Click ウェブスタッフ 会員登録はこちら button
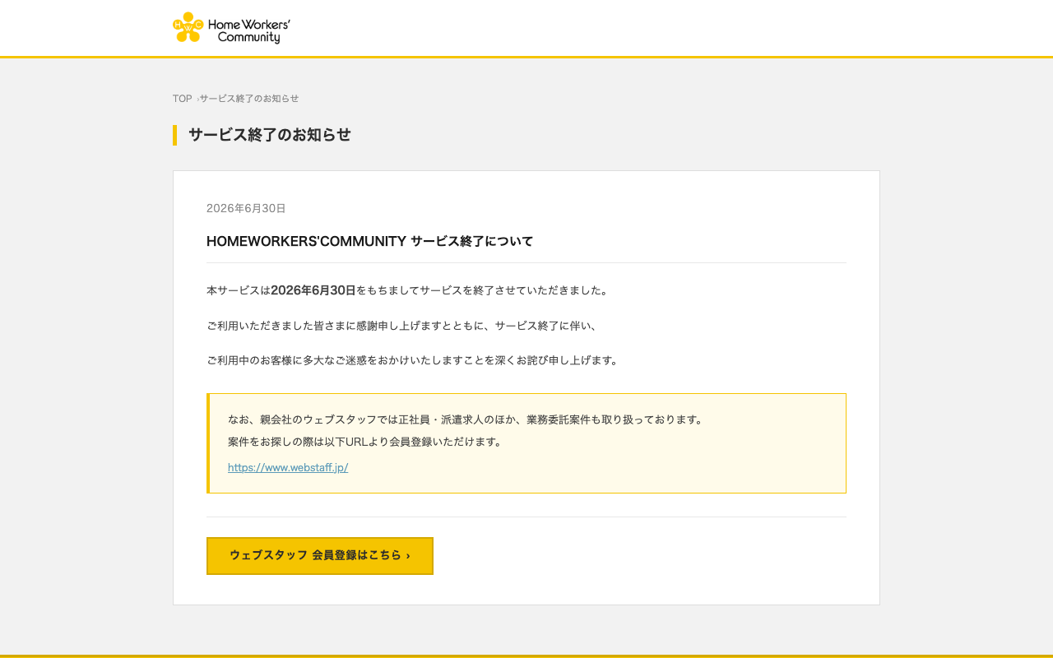 [x=320, y=556]
